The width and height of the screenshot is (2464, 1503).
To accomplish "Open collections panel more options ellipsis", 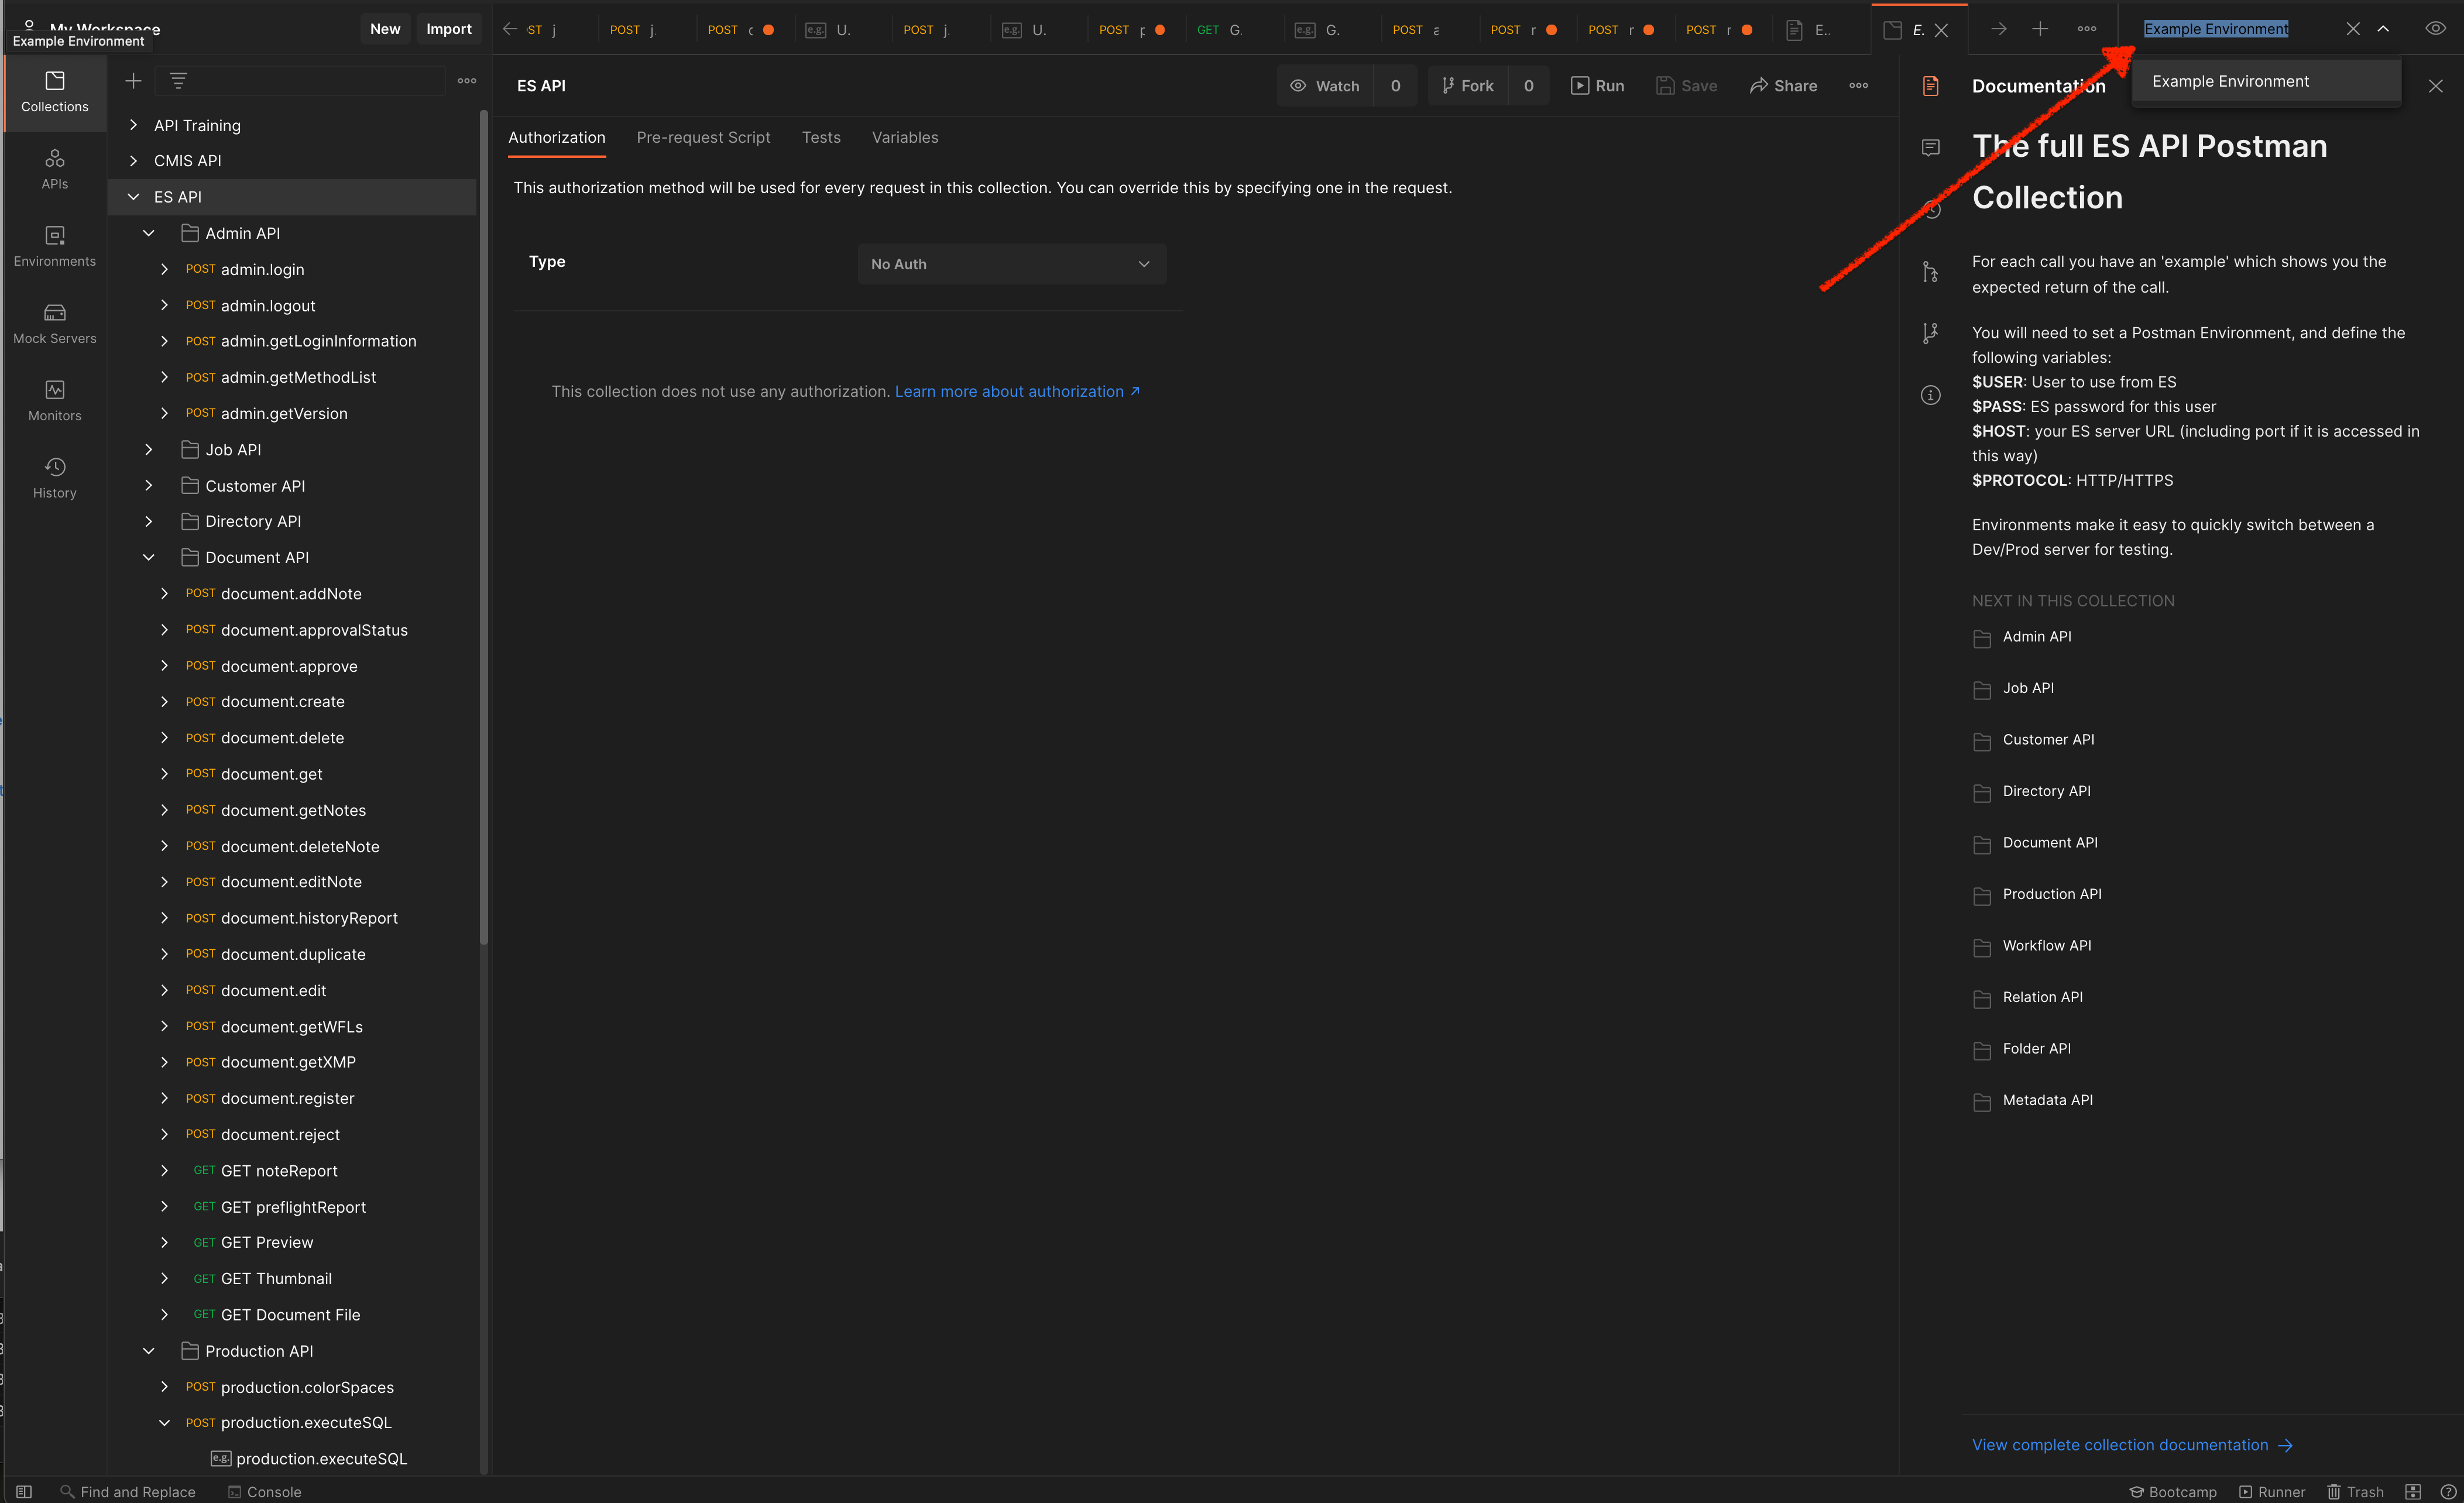I will tap(467, 80).
